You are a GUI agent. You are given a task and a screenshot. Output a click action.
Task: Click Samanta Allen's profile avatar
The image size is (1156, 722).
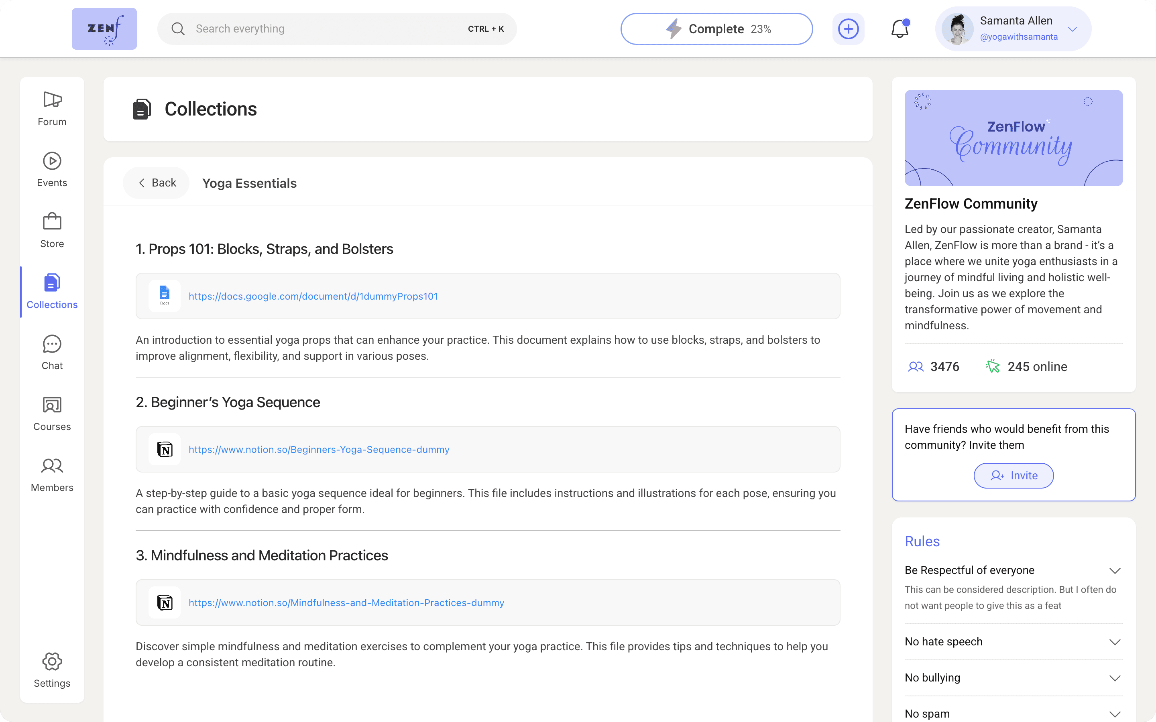(957, 28)
